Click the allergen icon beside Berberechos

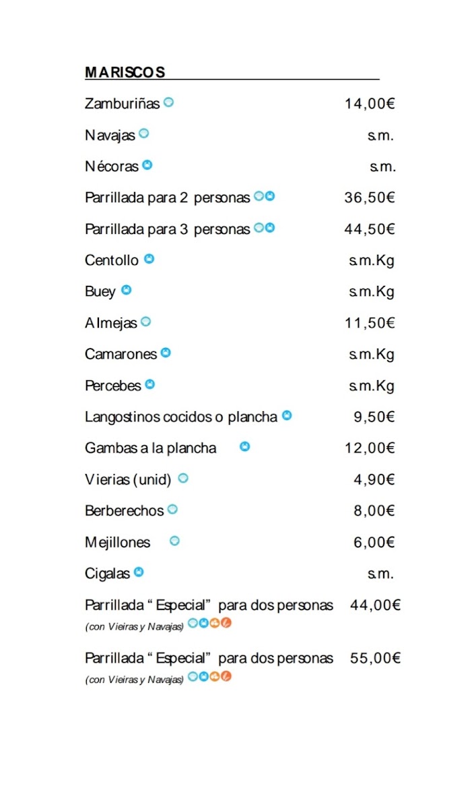(172, 510)
